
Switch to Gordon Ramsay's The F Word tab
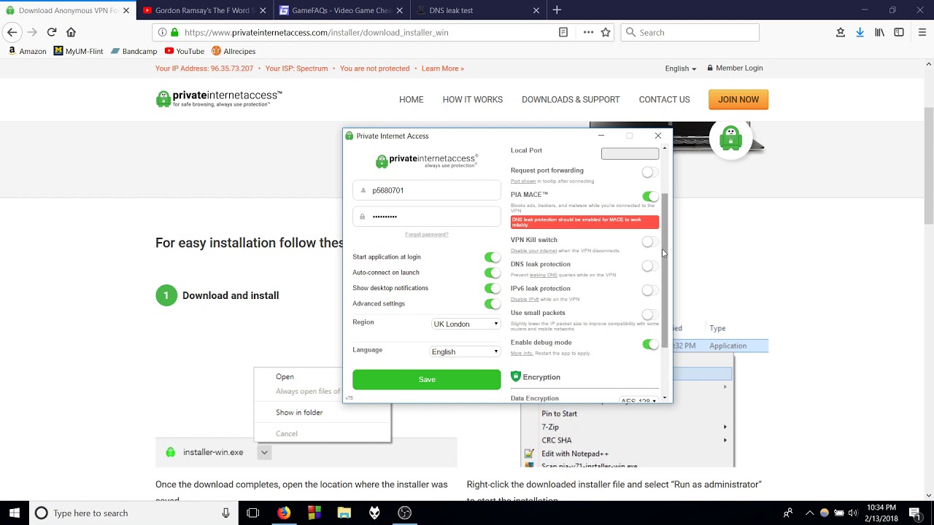click(x=204, y=10)
